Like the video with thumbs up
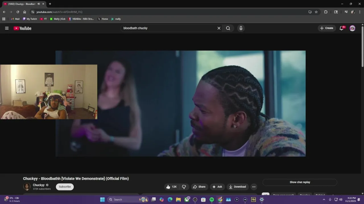Viewport: 364px width, 204px height. pos(171,187)
